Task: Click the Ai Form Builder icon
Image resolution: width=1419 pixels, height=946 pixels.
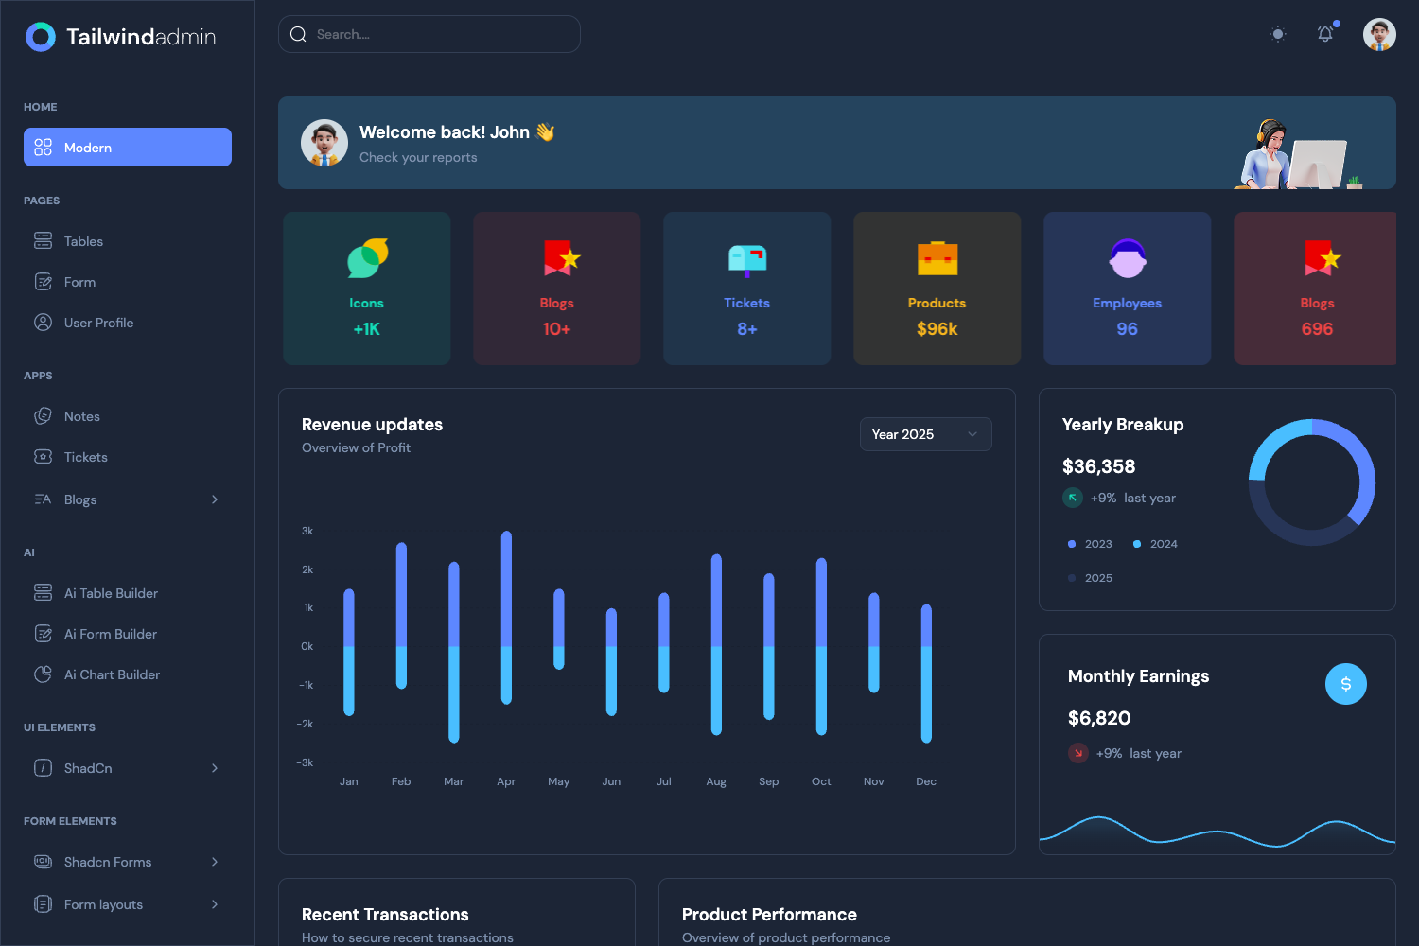Action: coord(43,634)
